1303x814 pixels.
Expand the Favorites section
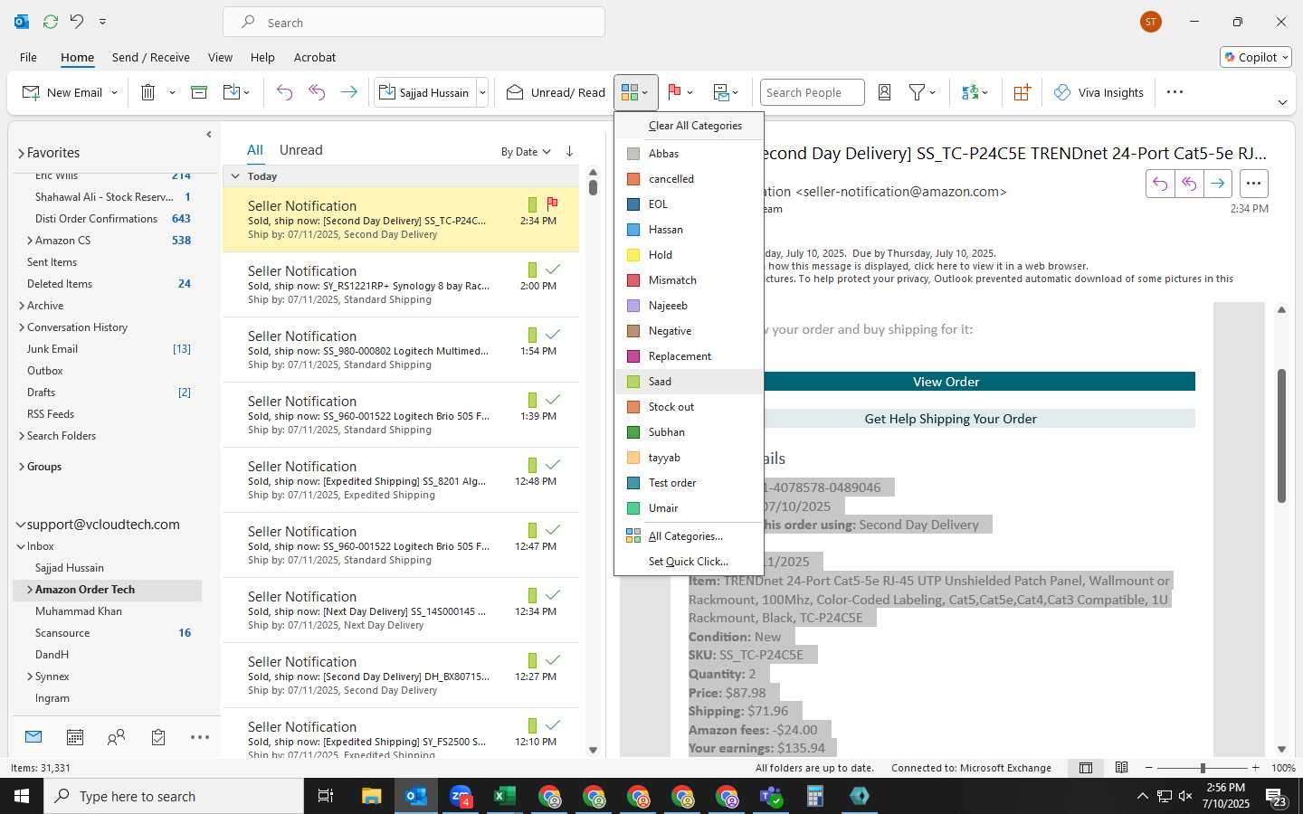tap(21, 154)
